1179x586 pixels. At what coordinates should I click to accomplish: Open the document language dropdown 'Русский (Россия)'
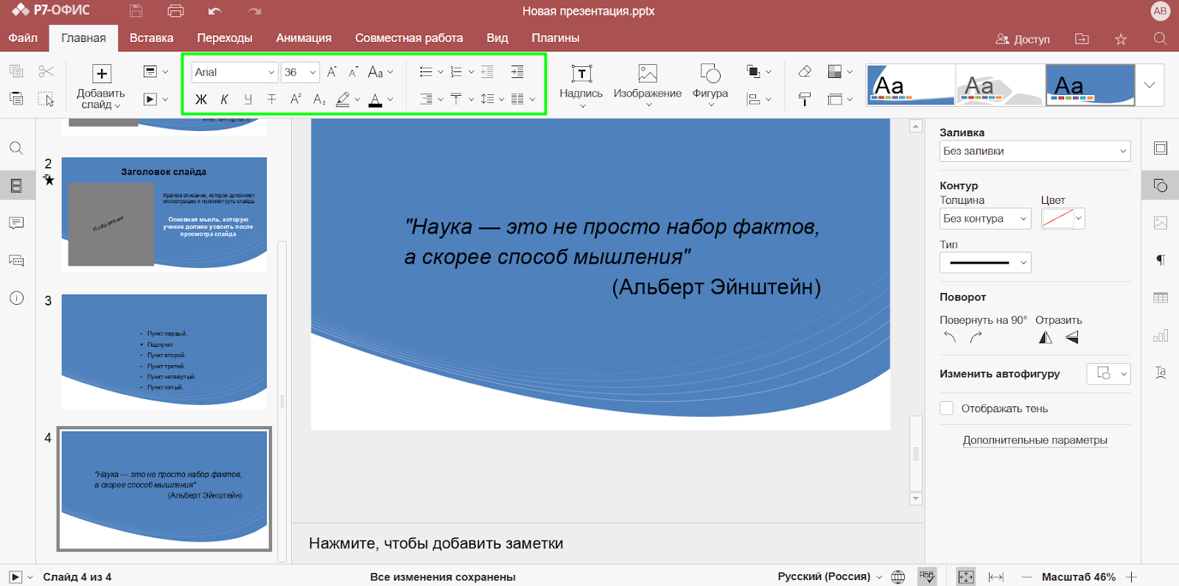[830, 576]
